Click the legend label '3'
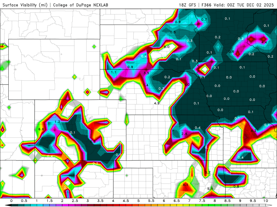This screenshot has height=207, width=277. pyautogui.click(x=88, y=201)
